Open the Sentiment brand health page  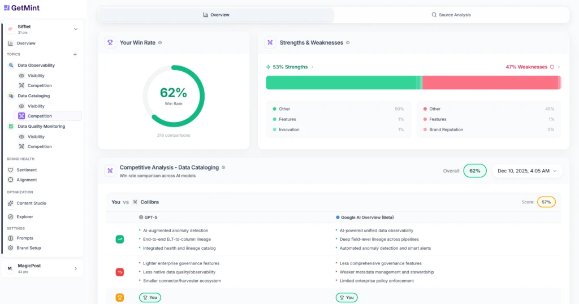click(27, 170)
